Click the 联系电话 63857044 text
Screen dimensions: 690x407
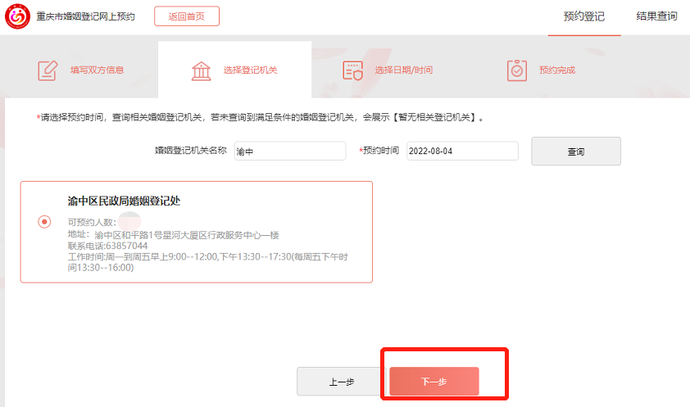[107, 246]
